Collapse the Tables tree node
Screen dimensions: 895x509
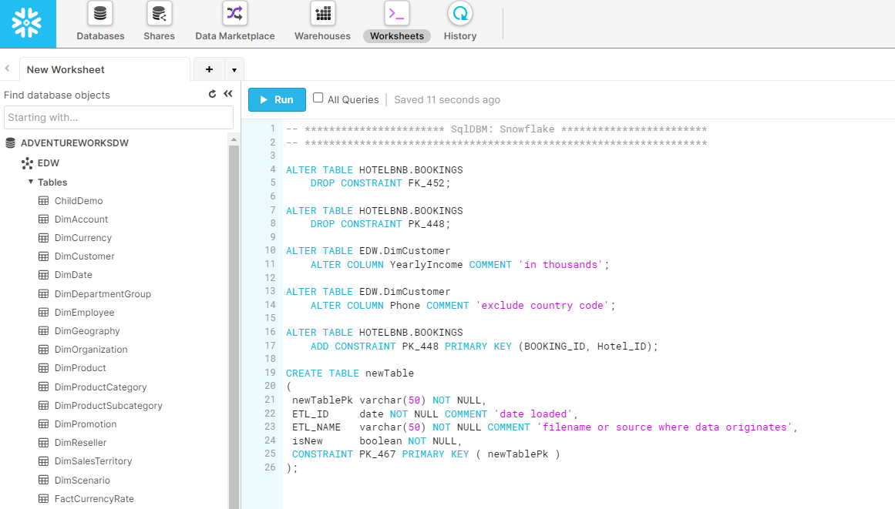tap(31, 183)
